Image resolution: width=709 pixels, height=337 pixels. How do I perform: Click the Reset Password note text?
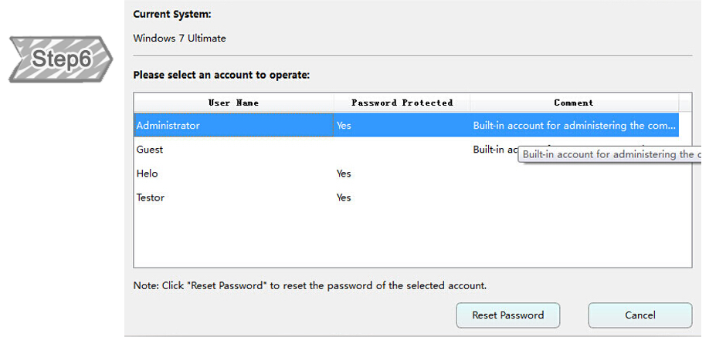point(310,285)
